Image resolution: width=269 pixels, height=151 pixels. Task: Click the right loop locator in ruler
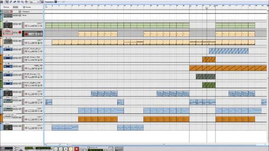pos(214,6)
